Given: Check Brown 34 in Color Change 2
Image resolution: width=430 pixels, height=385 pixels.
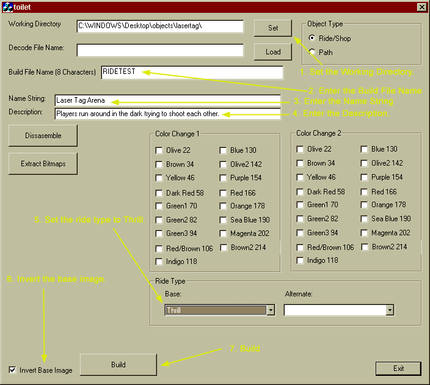Looking at the screenshot, I should coord(300,163).
